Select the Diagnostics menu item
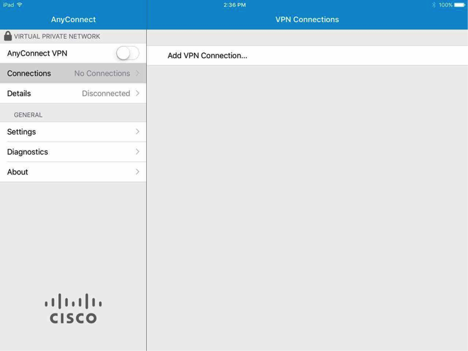The height and width of the screenshot is (351, 468). (x=28, y=152)
